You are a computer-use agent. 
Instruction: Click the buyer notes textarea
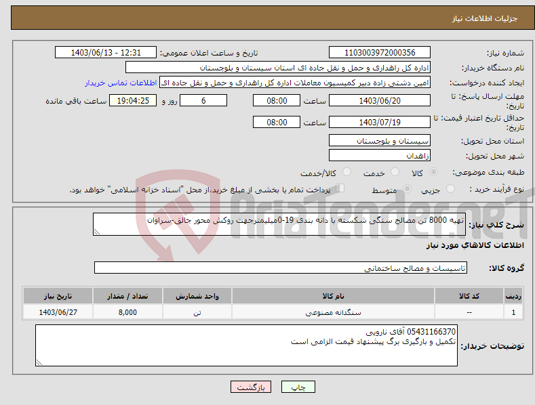[x=246, y=345]
